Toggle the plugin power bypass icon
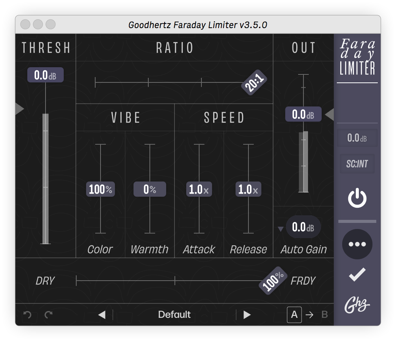Viewport: 396px width, 341px height. pos(357,198)
